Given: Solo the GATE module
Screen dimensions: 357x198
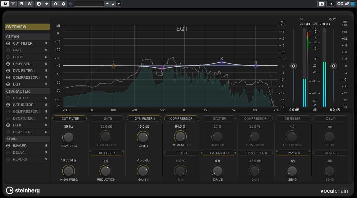Looking at the screenshot, I should [46, 50].
